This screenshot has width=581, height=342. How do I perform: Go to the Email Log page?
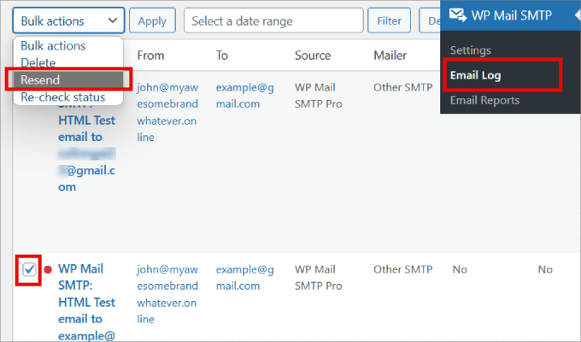[476, 75]
